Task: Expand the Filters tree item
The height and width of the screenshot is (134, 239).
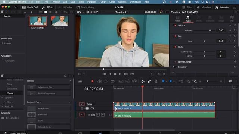Action: (4, 102)
